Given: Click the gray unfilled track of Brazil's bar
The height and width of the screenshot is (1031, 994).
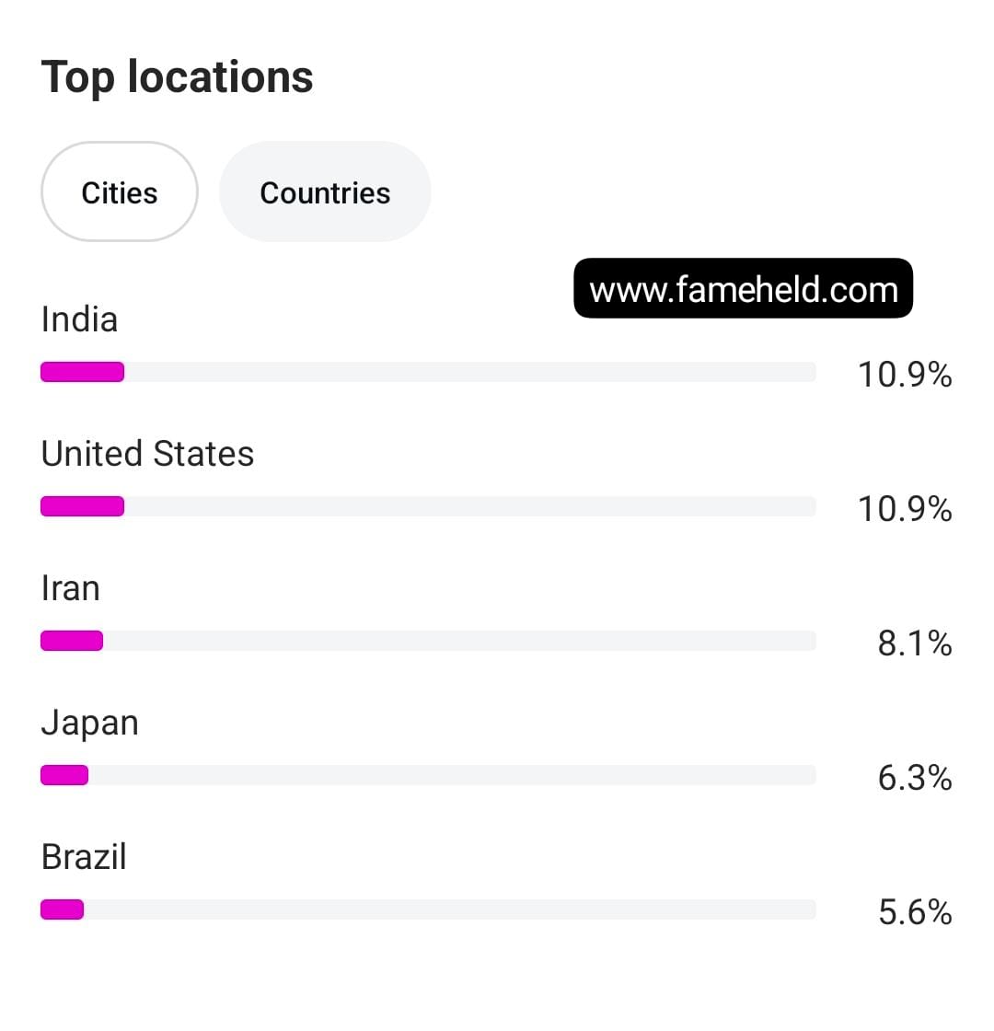Looking at the screenshot, I should point(451,909).
